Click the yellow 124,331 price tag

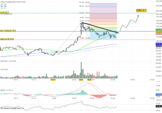(159, 32)
